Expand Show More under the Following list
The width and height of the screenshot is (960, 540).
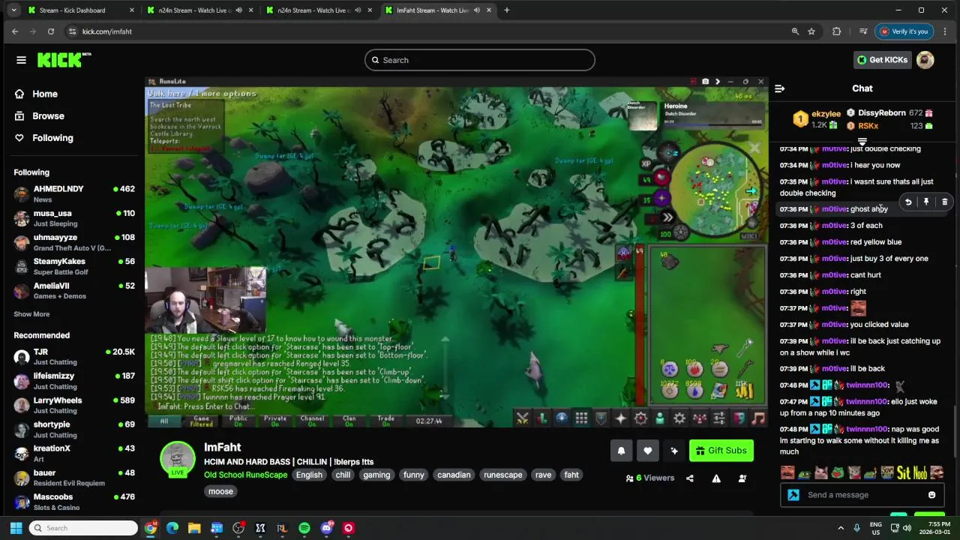coord(31,314)
